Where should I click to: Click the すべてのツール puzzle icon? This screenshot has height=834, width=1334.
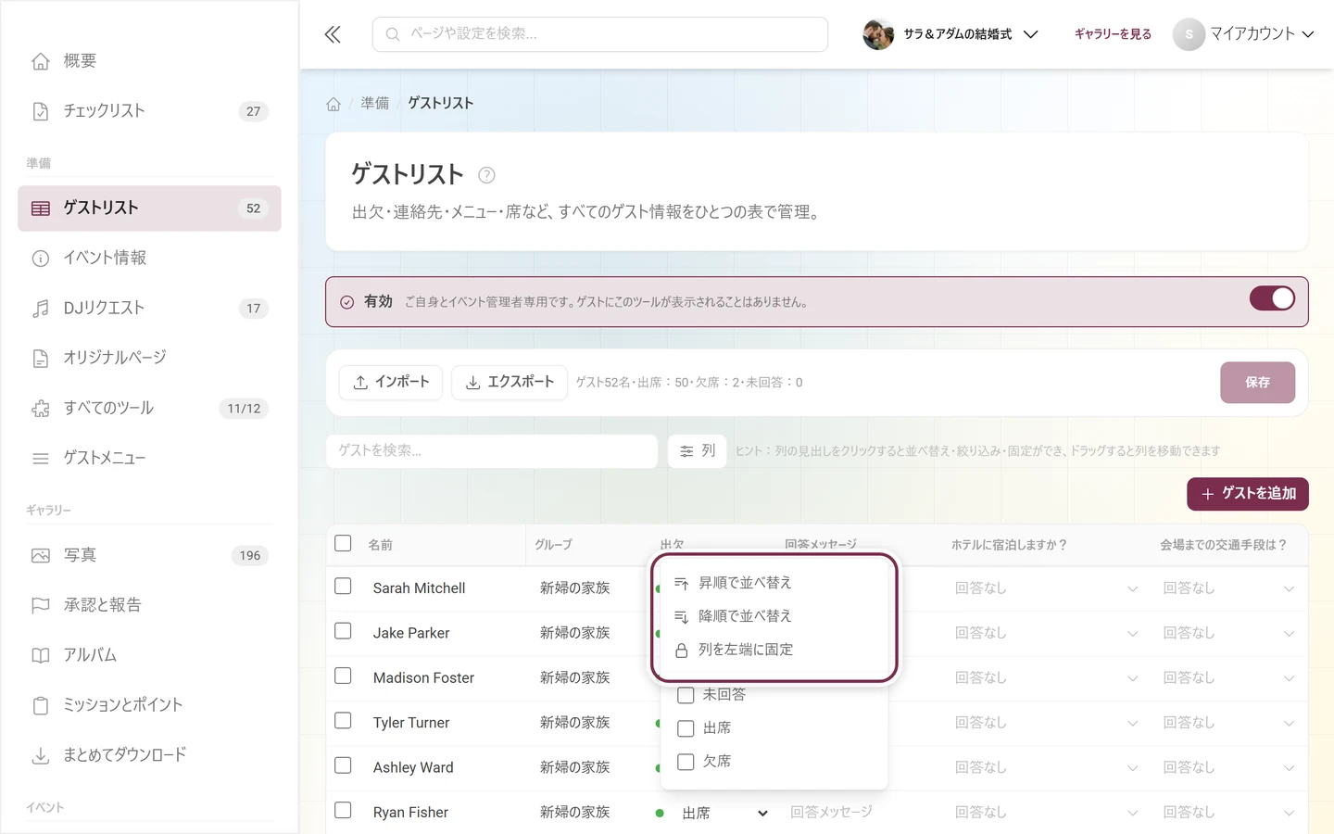tap(41, 409)
